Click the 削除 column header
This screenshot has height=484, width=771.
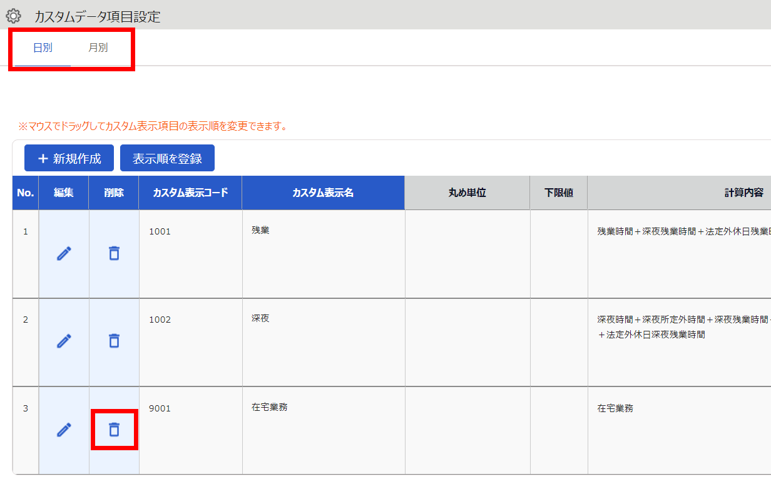pos(114,193)
